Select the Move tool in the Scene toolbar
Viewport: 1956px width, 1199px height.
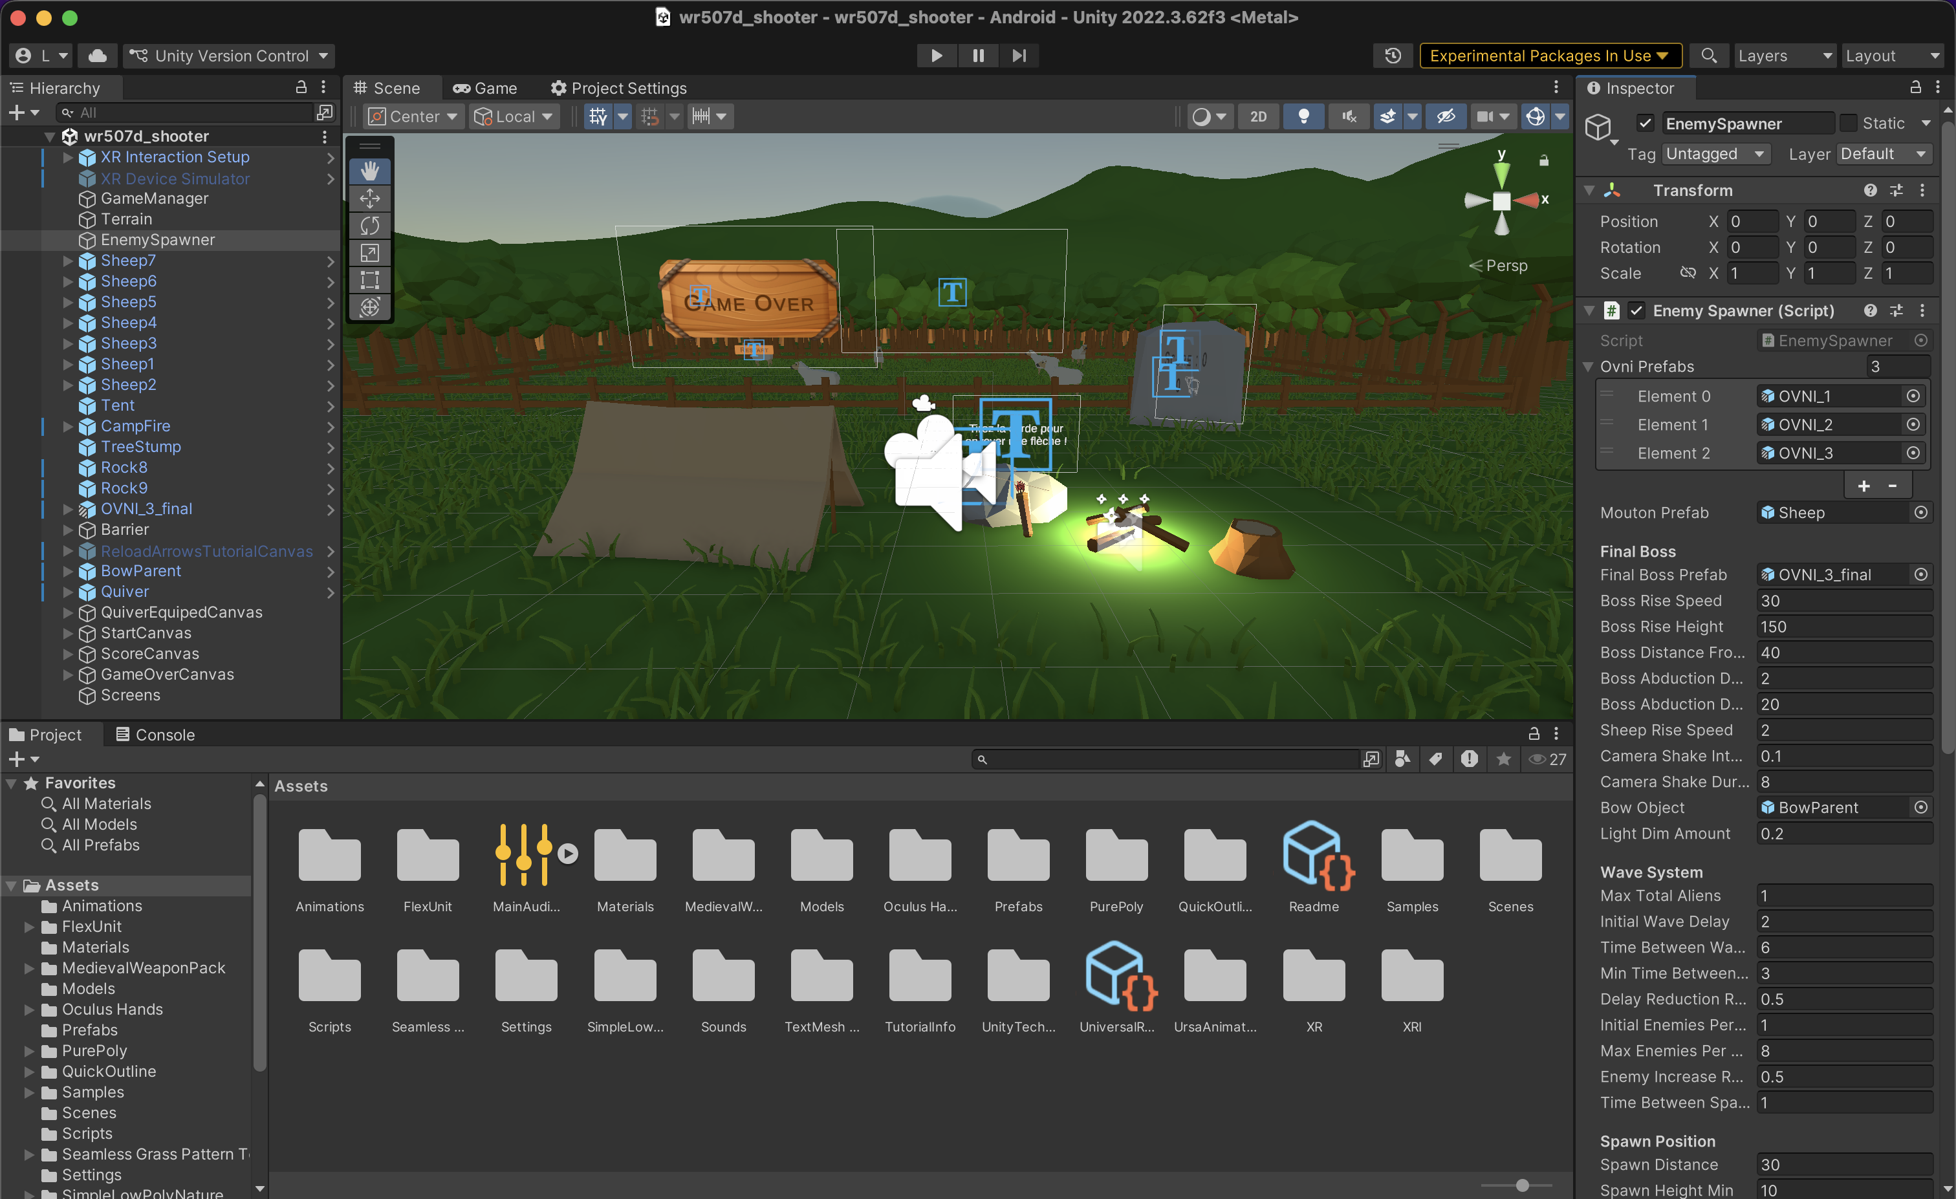pos(370,199)
